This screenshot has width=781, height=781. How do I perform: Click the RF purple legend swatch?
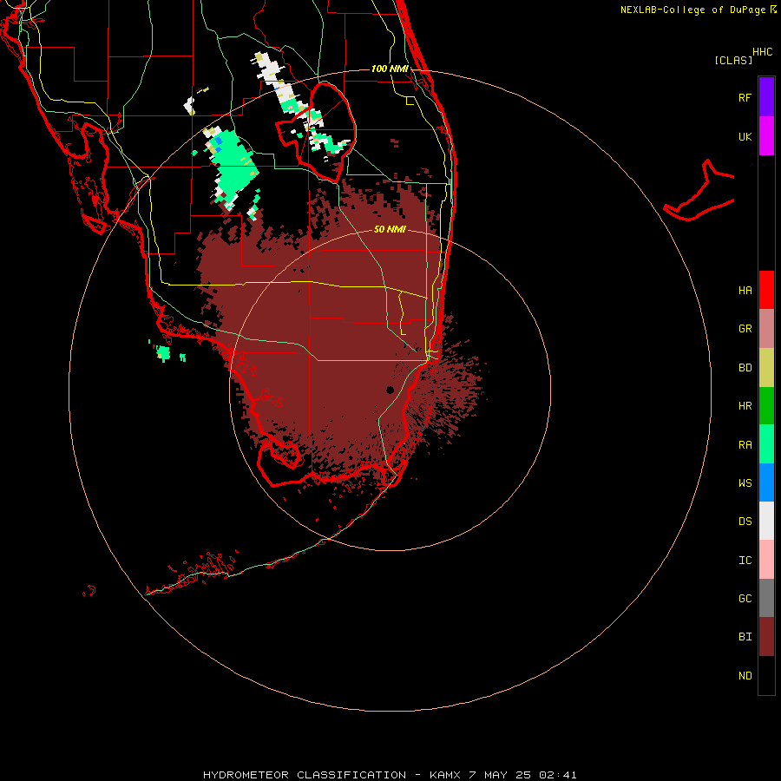click(766, 97)
